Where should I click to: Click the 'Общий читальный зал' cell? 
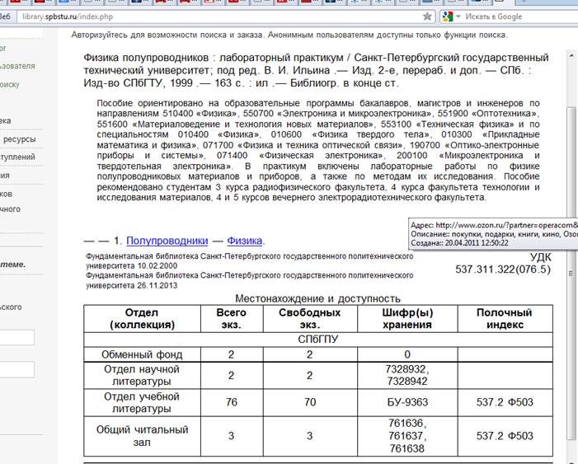142,436
